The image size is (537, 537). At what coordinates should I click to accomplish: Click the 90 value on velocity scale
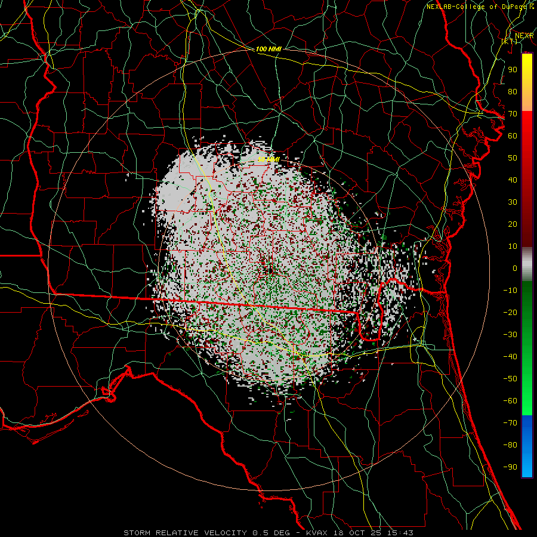[513, 70]
